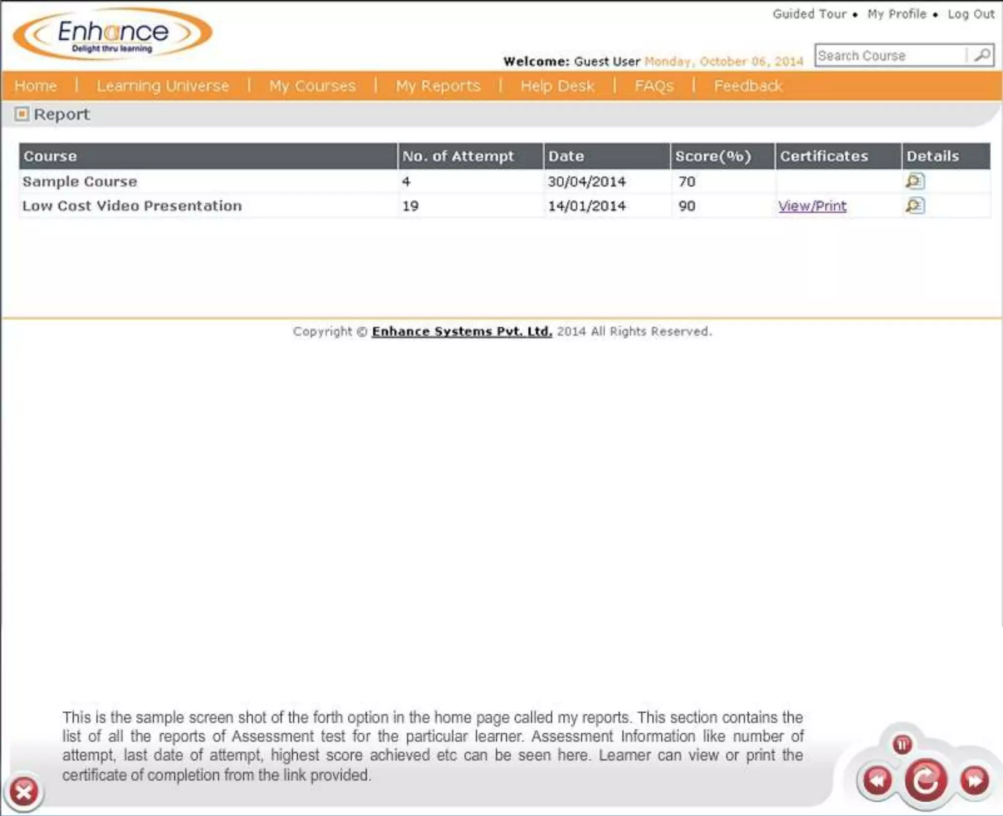Open Enhance Systems Pvt. Ltd. link
The height and width of the screenshot is (816, 1003).
point(462,332)
